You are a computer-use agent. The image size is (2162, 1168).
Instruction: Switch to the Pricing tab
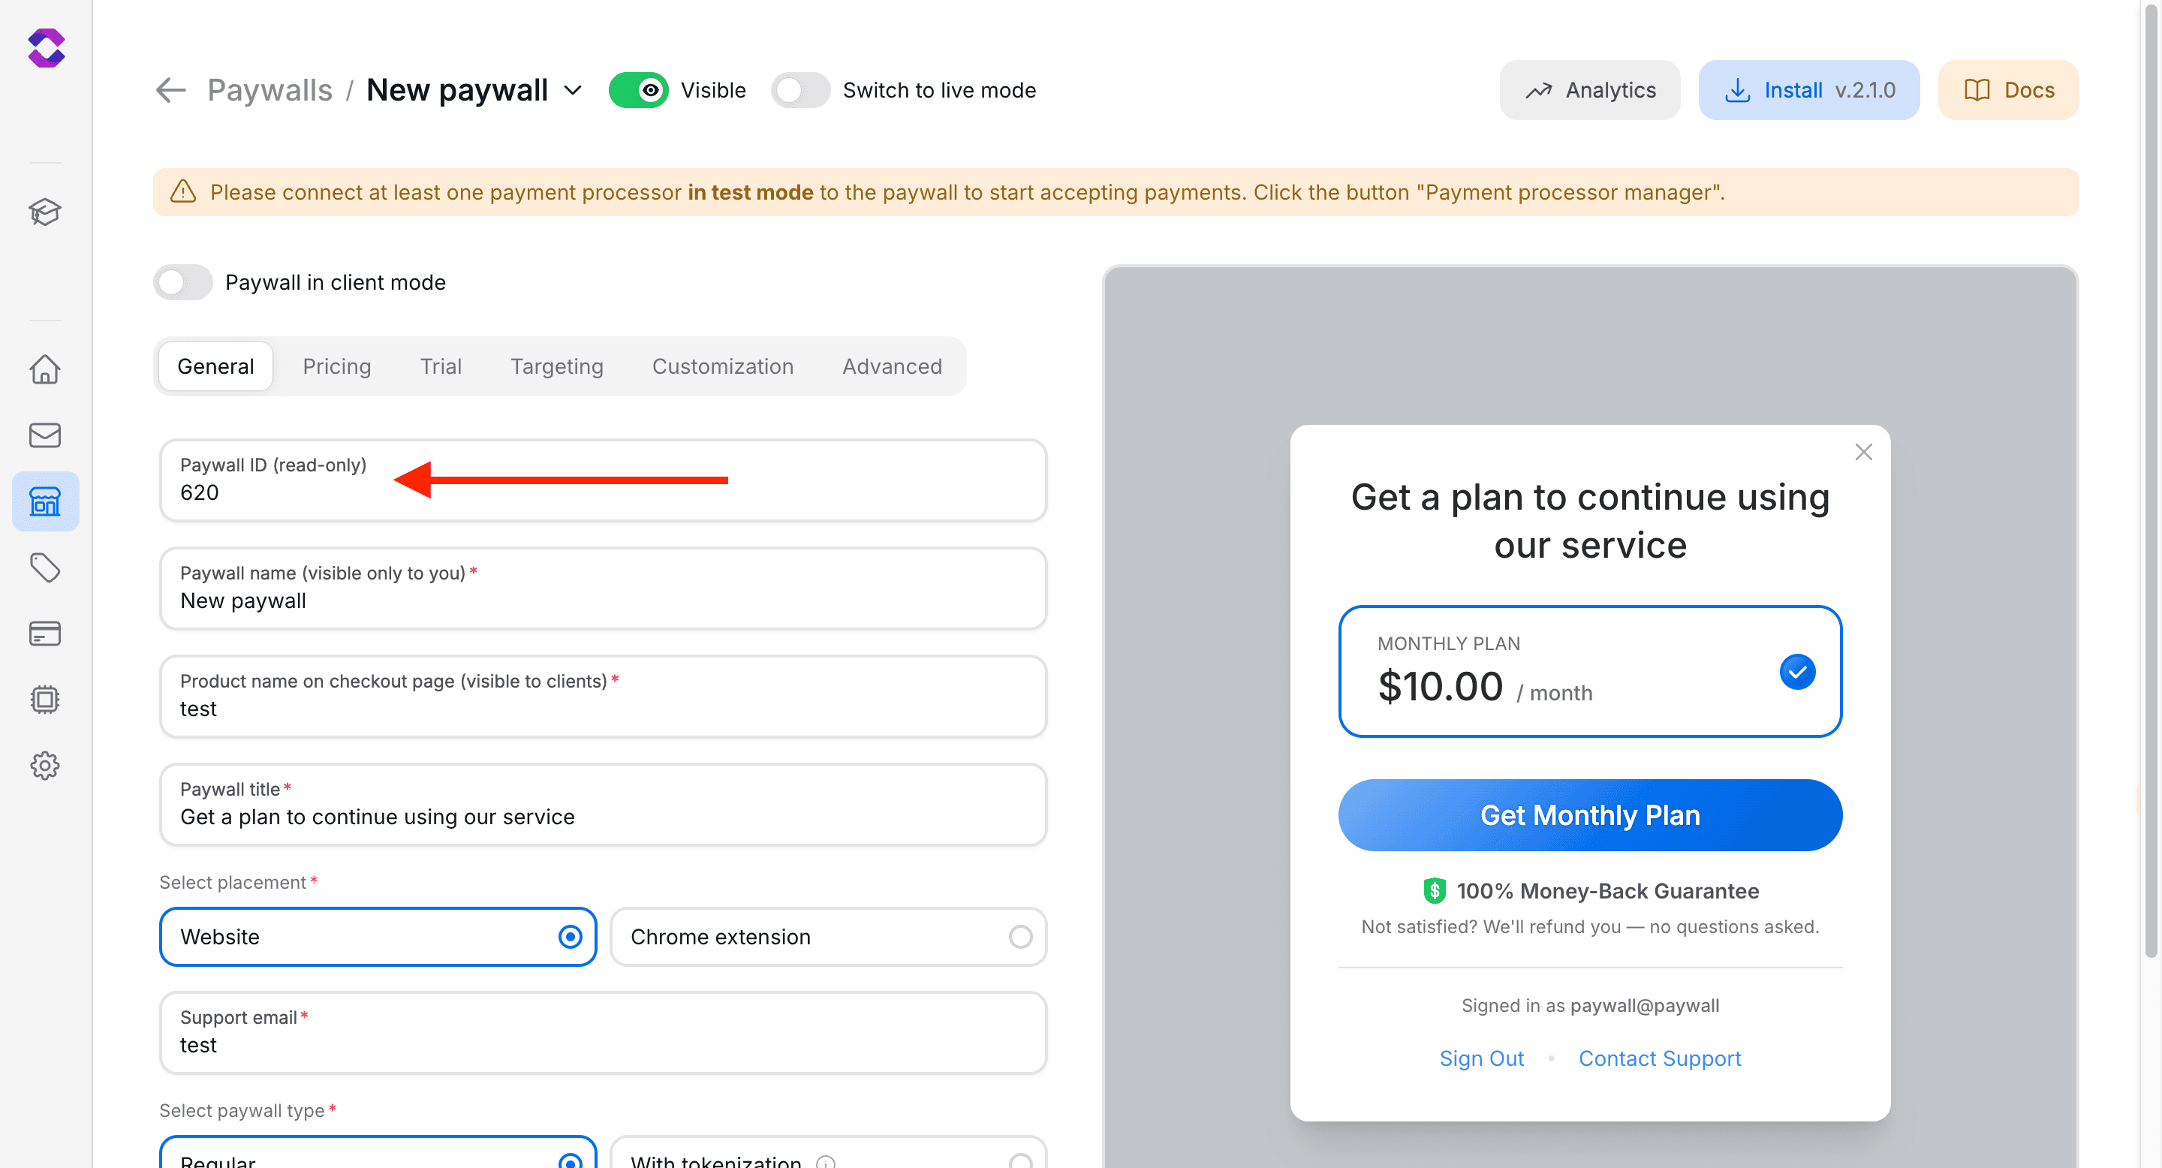[336, 366]
